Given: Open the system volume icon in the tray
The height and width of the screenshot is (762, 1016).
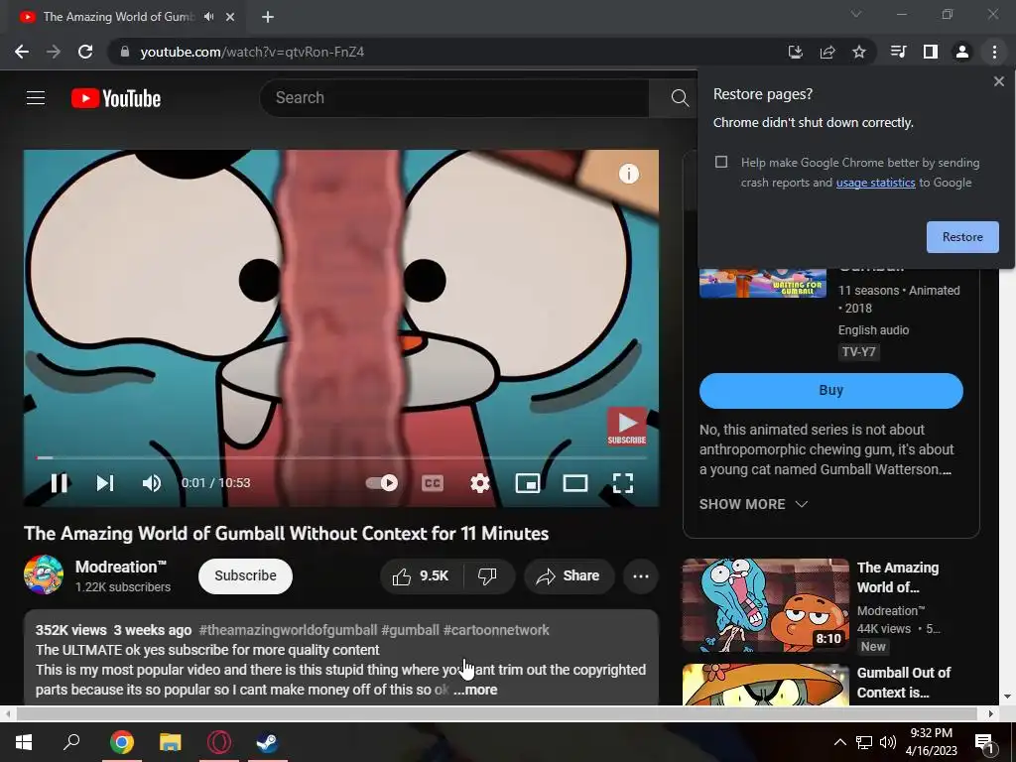Looking at the screenshot, I should tap(887, 742).
